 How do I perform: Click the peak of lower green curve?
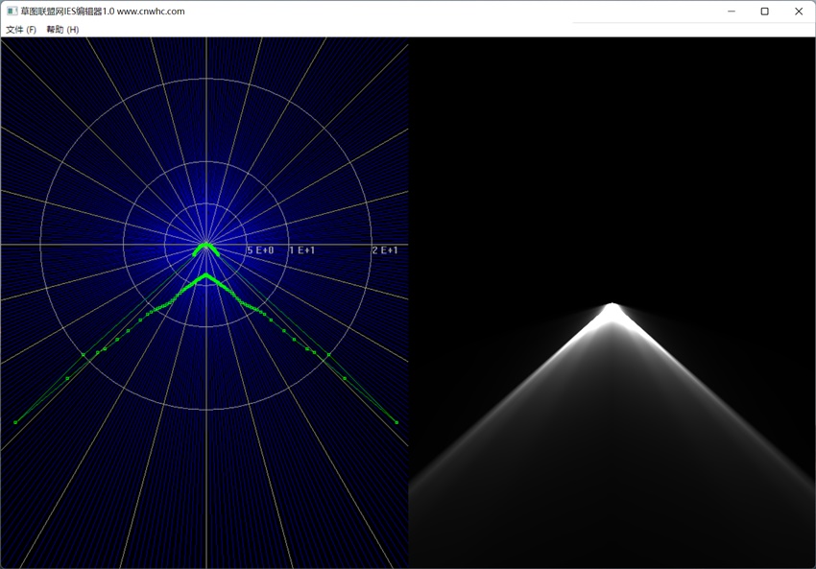pyautogui.click(x=206, y=274)
